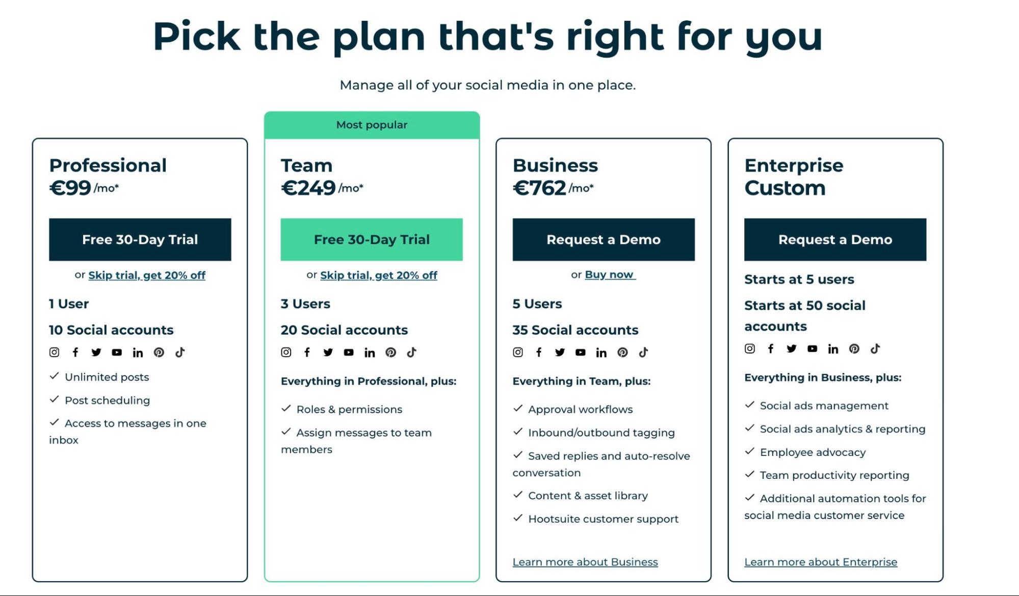Click the LinkedIn icon in Professional plan
This screenshot has width=1019, height=596.
tap(138, 353)
